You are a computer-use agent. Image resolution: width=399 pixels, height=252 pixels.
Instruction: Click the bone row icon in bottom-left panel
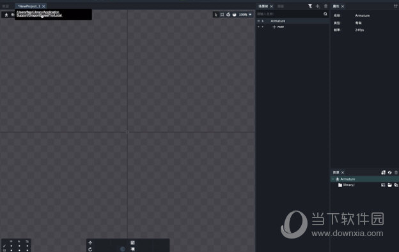4,246
